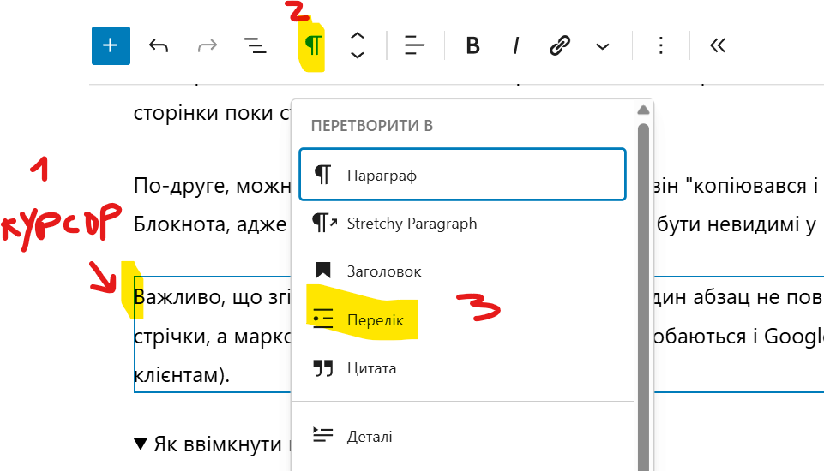The image size is (824, 471).
Task: Click the blue block inserter plus button
Action: (x=111, y=45)
